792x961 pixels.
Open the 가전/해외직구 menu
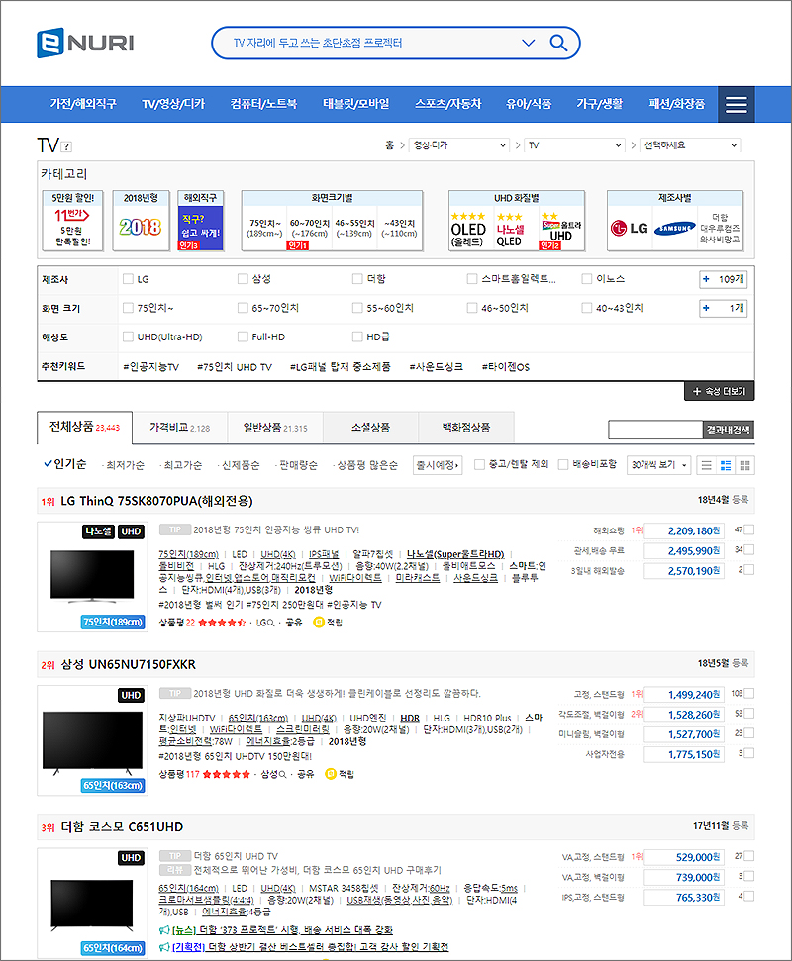pyautogui.click(x=83, y=104)
